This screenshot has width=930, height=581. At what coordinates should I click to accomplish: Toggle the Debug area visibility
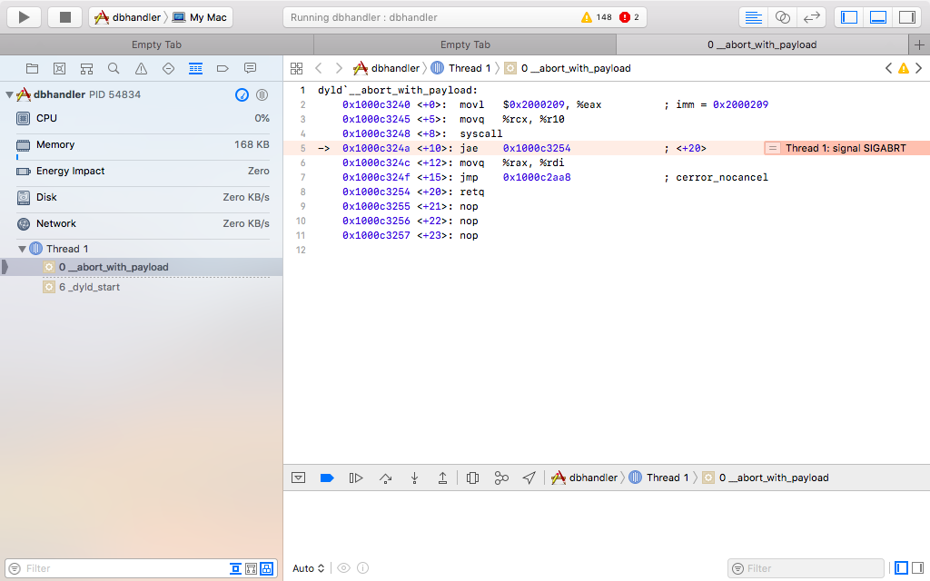[877, 17]
